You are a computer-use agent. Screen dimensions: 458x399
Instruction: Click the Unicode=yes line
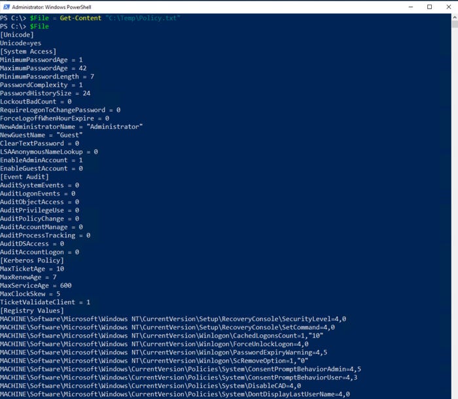click(21, 43)
